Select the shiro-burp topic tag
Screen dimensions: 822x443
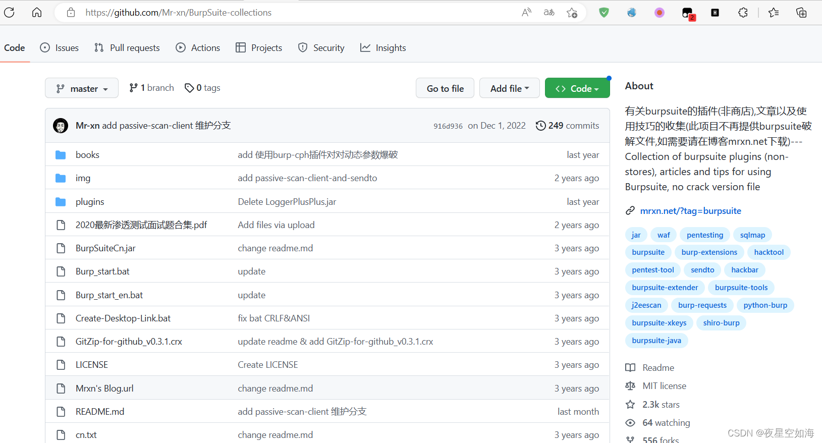point(721,323)
